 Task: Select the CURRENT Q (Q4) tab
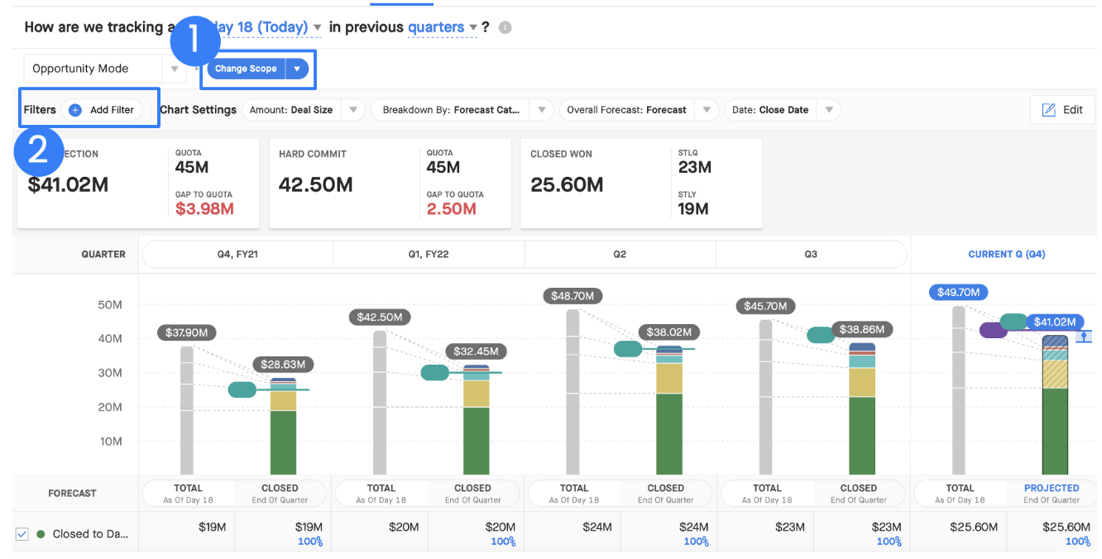pos(1006,254)
